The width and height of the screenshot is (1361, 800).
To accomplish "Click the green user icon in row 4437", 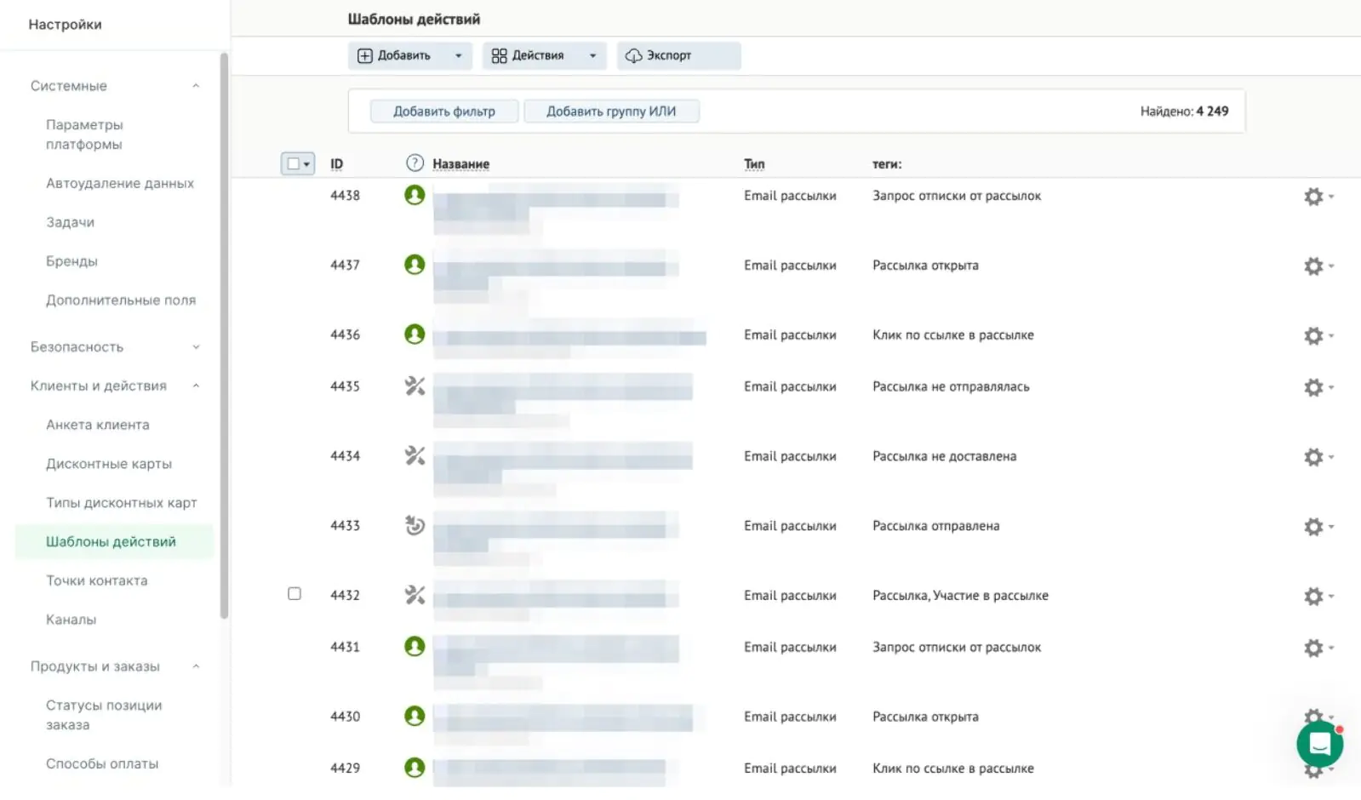I will pos(415,265).
